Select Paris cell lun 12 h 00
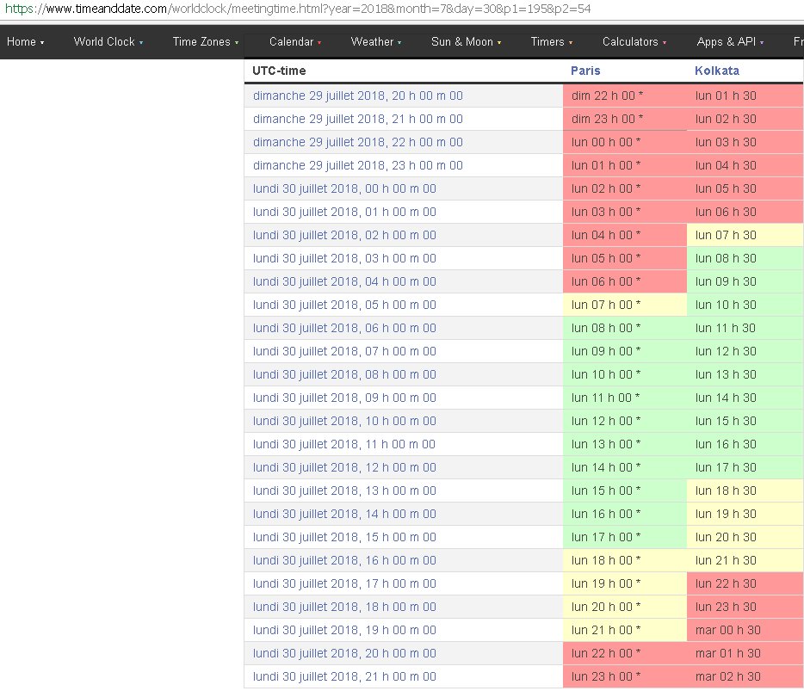 point(625,421)
